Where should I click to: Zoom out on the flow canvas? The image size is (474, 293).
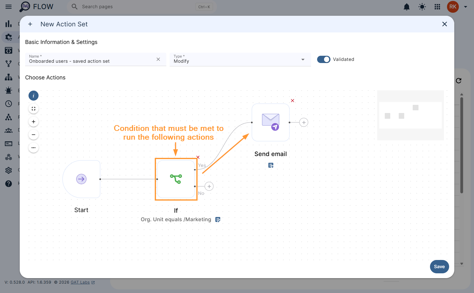click(33, 135)
